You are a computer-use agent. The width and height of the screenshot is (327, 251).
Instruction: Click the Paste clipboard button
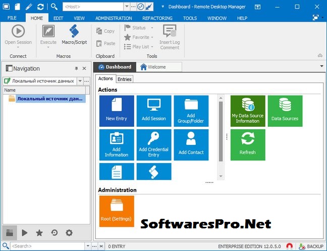(x=105, y=43)
